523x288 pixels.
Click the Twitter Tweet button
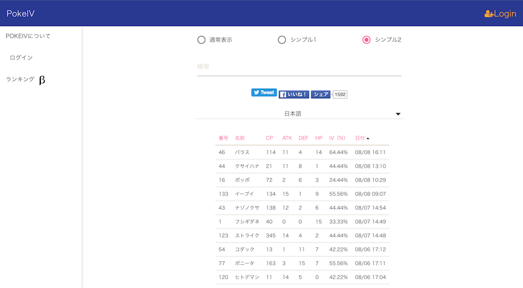pyautogui.click(x=264, y=93)
